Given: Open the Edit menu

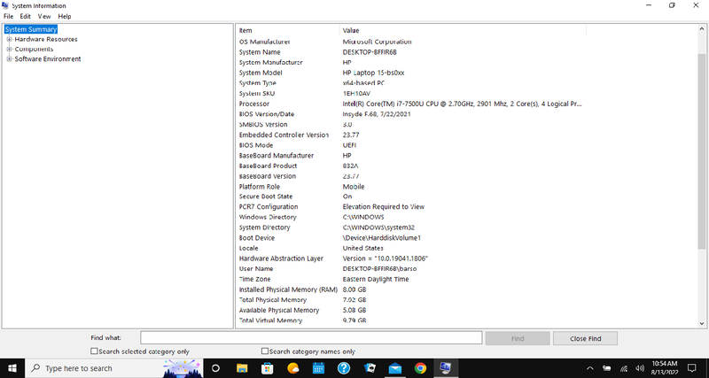Looking at the screenshot, I should click(25, 16).
